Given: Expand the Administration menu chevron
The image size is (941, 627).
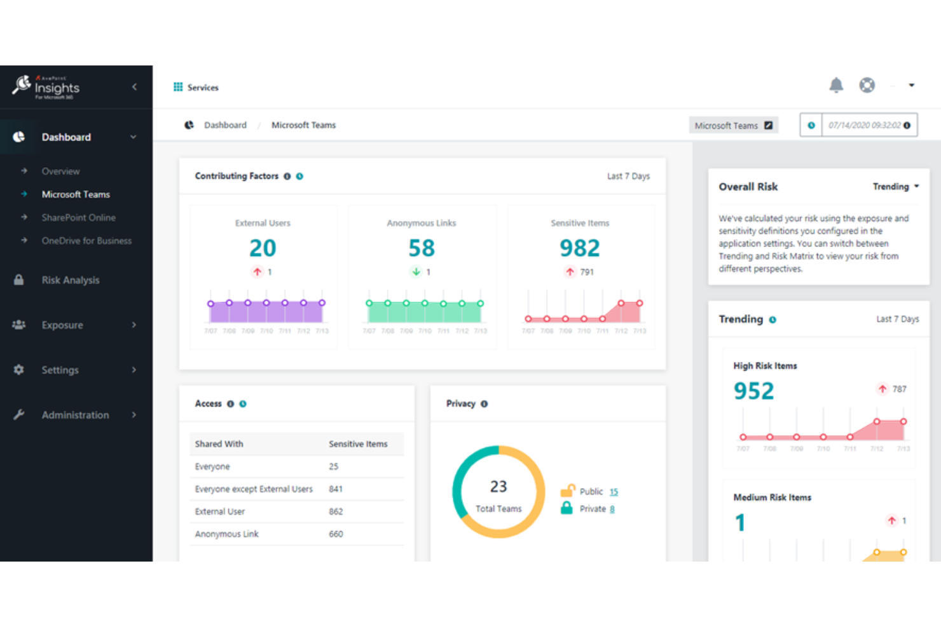Looking at the screenshot, I should (134, 415).
